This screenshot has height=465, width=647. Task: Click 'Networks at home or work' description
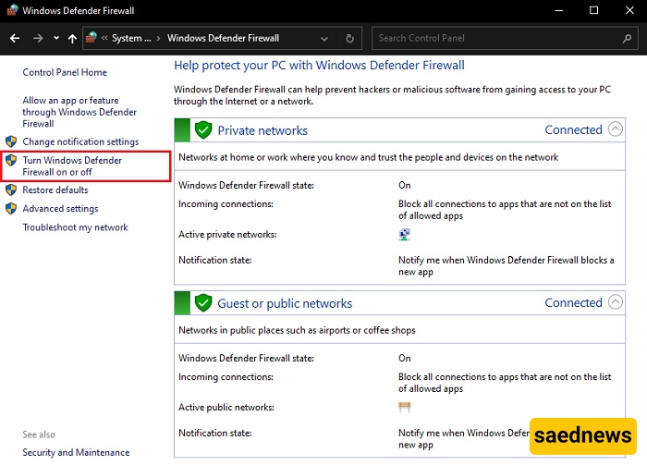(x=368, y=157)
